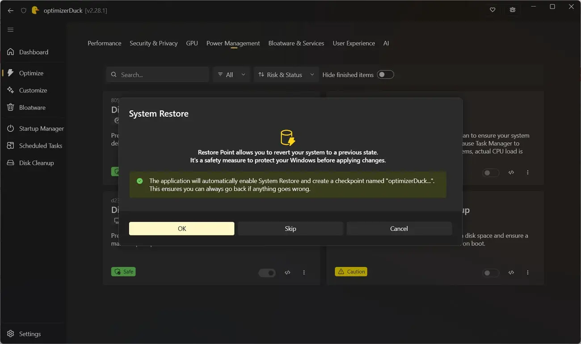This screenshot has width=581, height=344.
Task: Switch to the AI tab
Action: pyautogui.click(x=386, y=43)
